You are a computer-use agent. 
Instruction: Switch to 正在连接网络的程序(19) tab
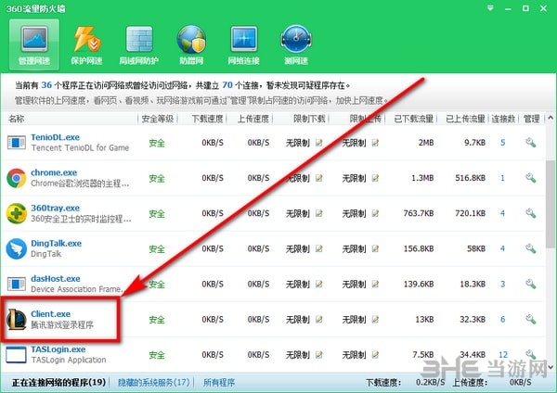click(59, 383)
